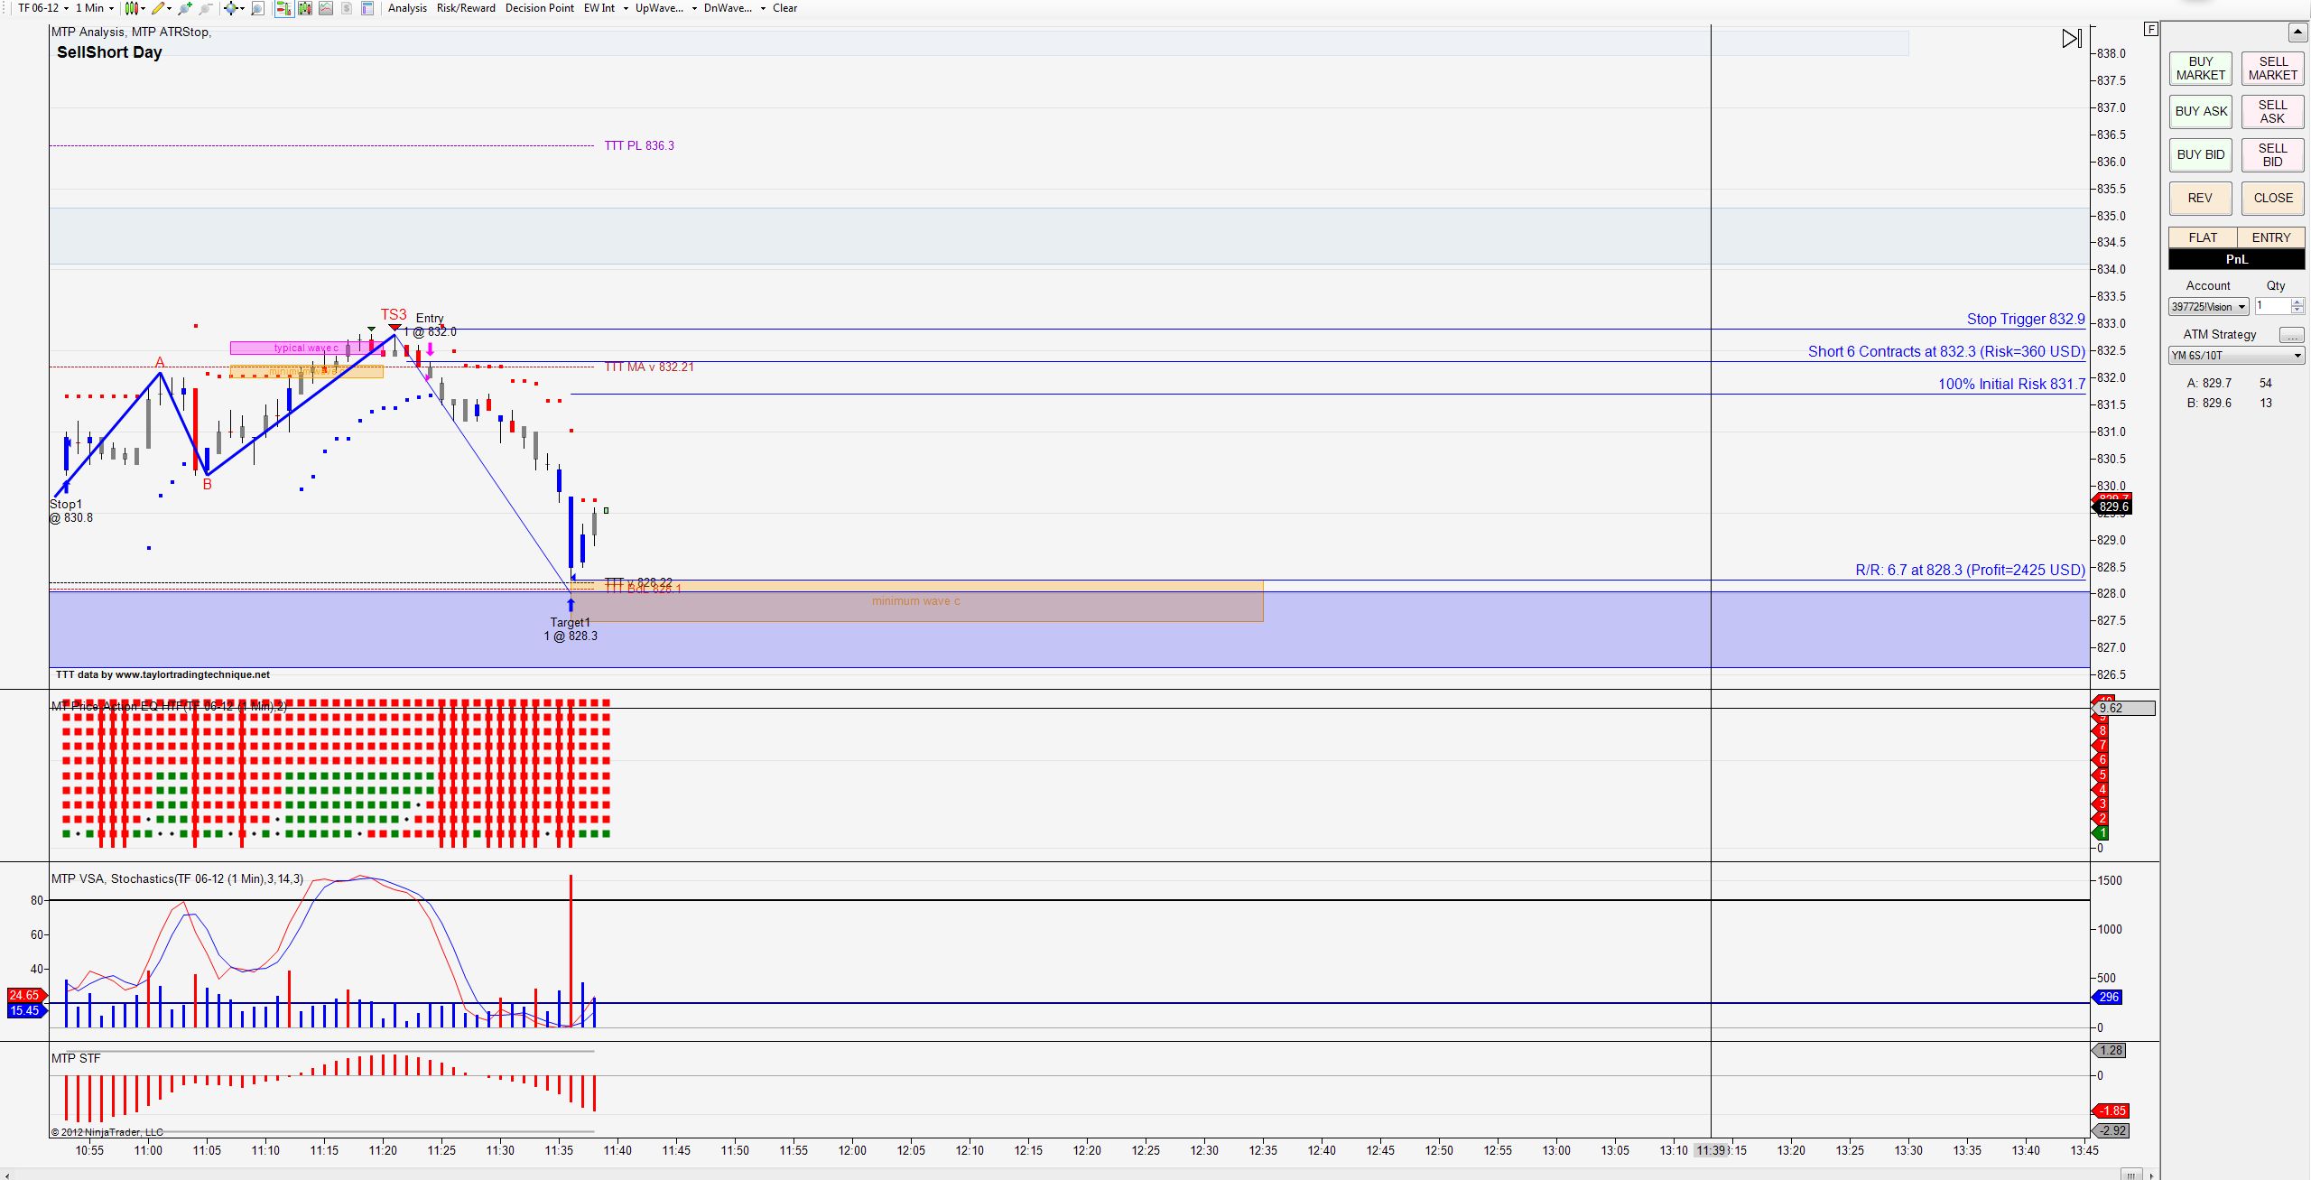Click the Risk/Reward toolbar item
This screenshot has width=2311, height=1180.
pos(466,8)
